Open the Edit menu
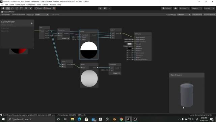The width and height of the screenshot is (216, 122). click(x=6, y=4)
